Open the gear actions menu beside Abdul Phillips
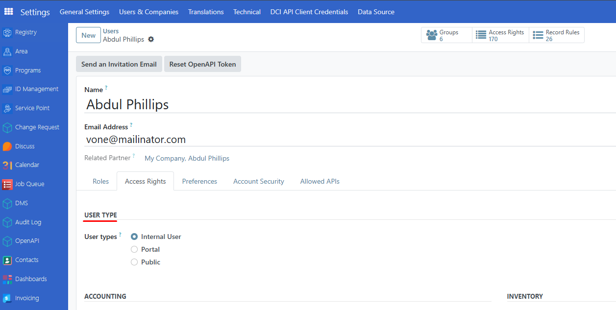 coord(150,39)
